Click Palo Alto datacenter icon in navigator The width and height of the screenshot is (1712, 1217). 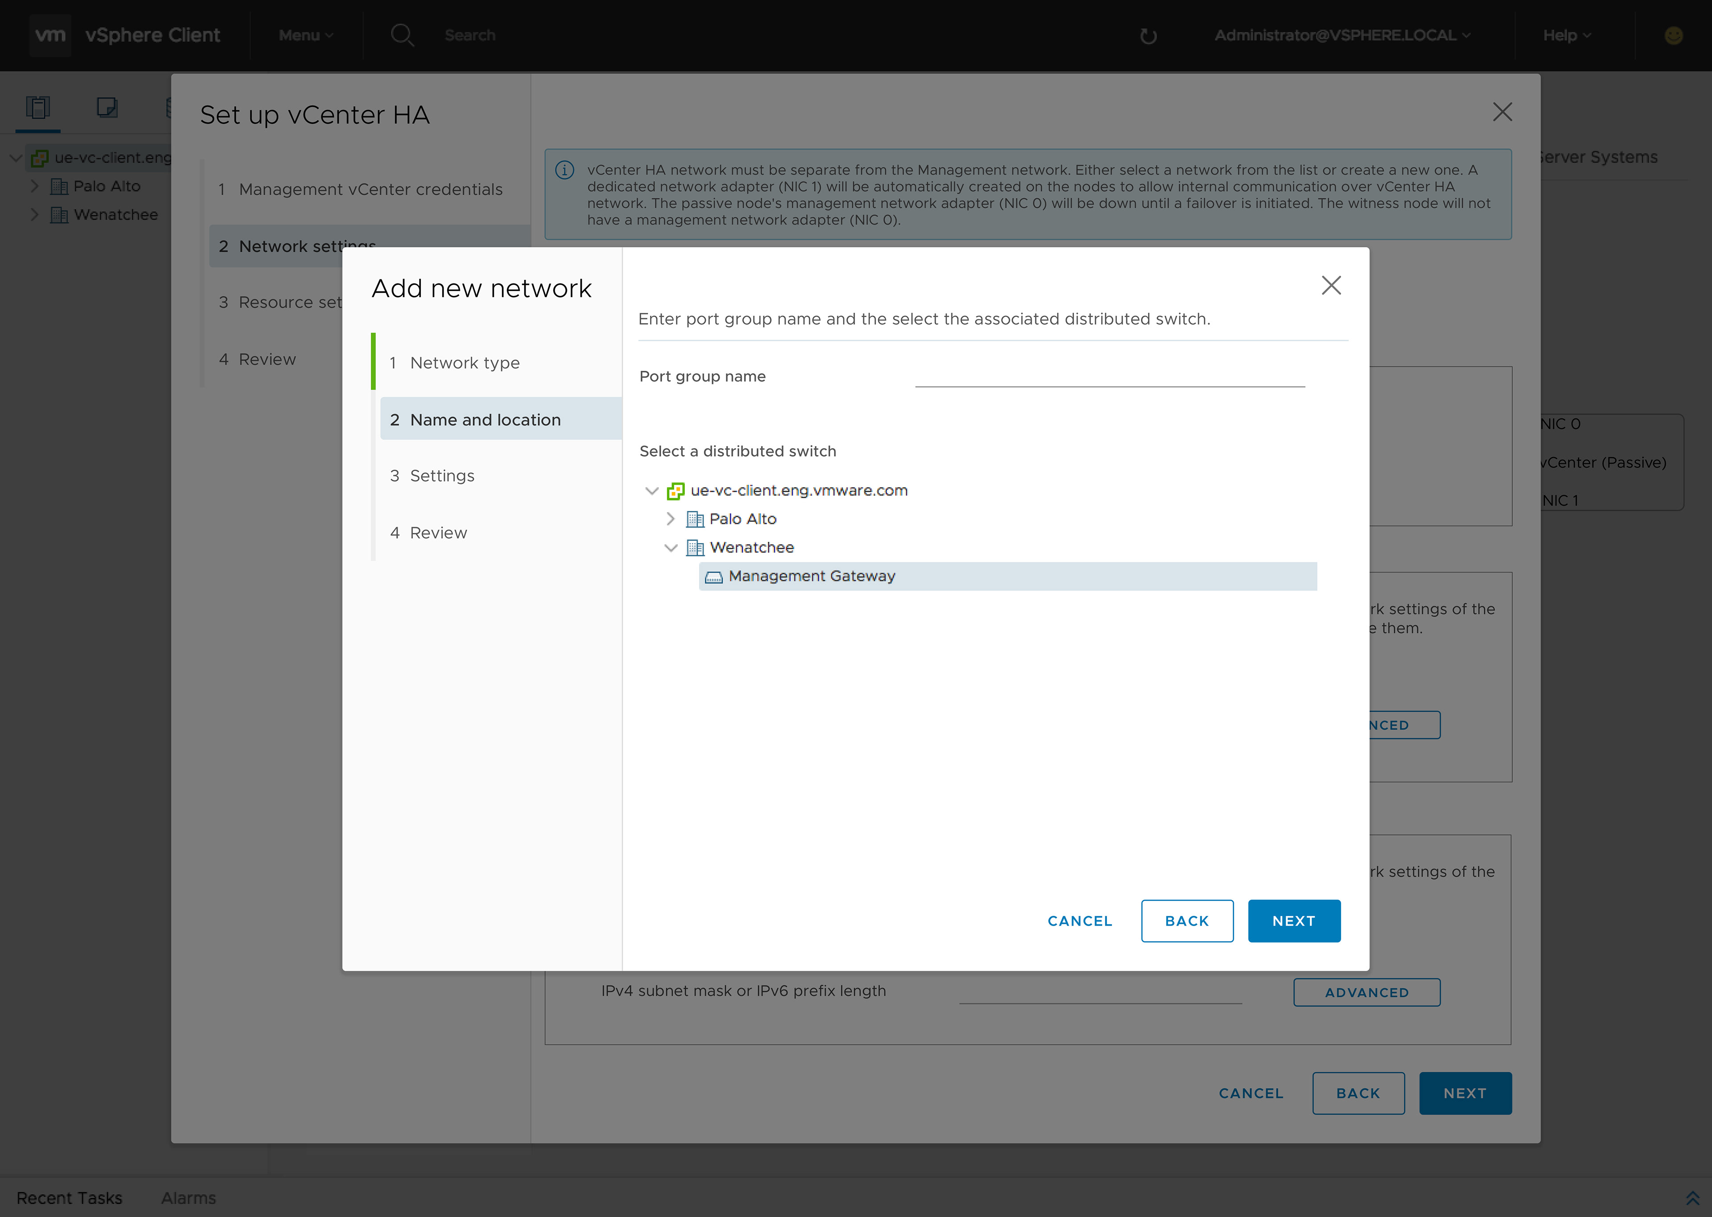(x=58, y=186)
